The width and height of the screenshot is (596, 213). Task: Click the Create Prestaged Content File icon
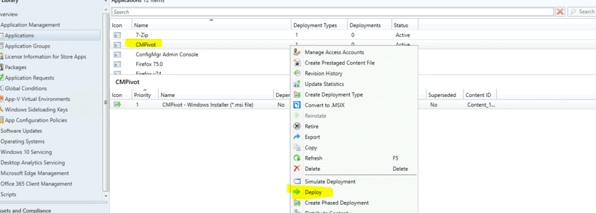click(x=297, y=63)
